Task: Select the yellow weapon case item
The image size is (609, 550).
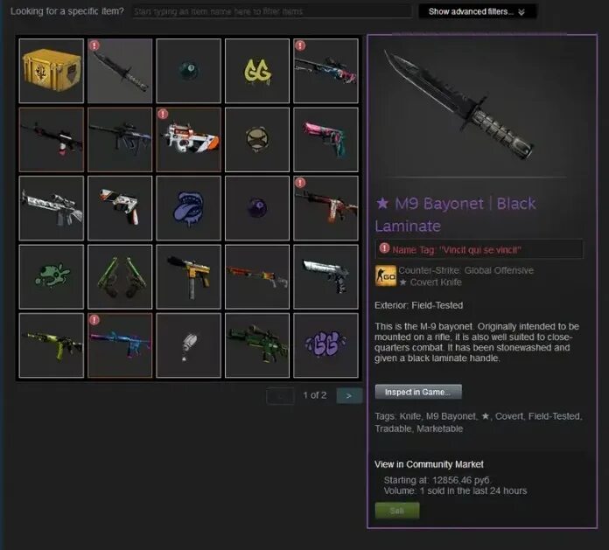Action: coord(52,71)
